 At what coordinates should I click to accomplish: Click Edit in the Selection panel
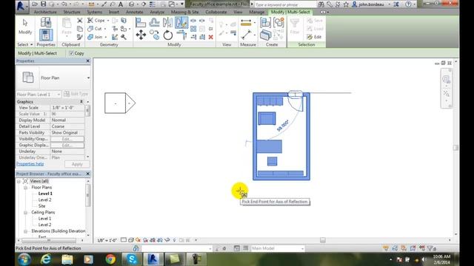[314, 37]
